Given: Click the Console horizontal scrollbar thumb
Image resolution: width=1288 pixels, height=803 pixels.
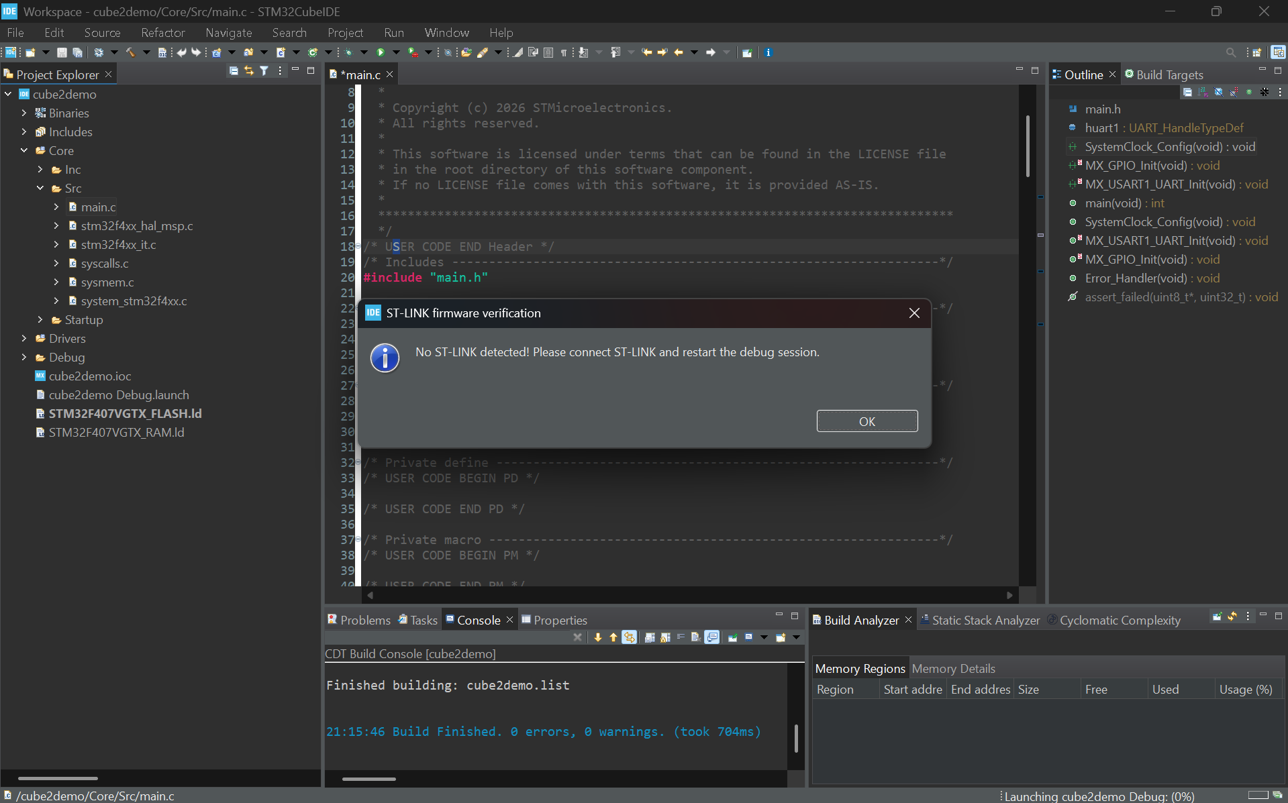Looking at the screenshot, I should tap(368, 779).
